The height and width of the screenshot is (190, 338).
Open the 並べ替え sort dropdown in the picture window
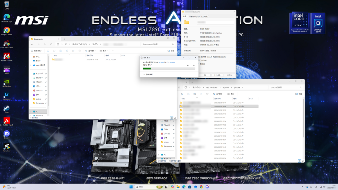coord(219,94)
